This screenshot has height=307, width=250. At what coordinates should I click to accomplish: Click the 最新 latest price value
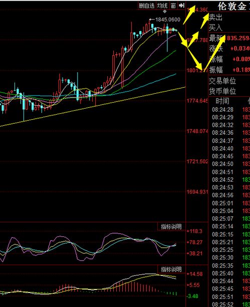point(237,38)
